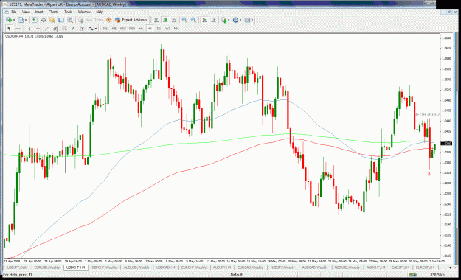Screen dimensions: 461x280
Task: Select the Horizontal Line drawing tool
Action: click(38, 29)
